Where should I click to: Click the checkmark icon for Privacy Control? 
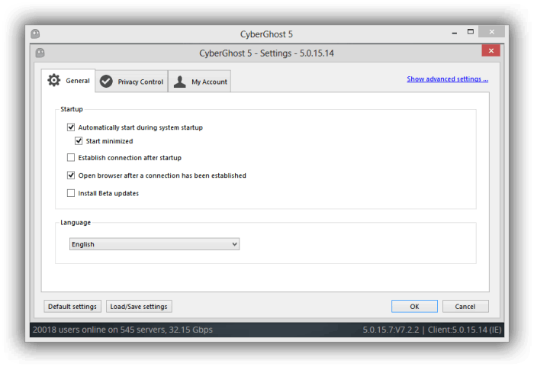(106, 82)
